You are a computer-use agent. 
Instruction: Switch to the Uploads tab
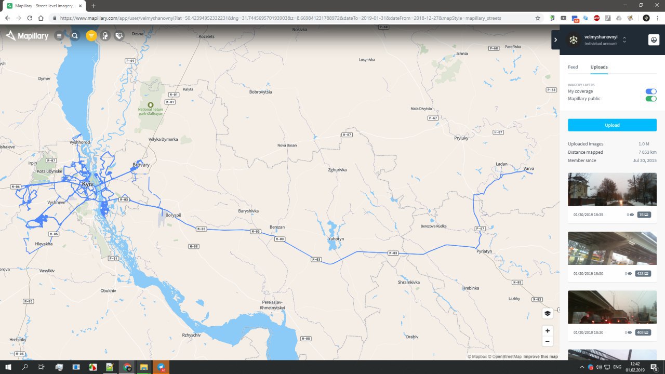(599, 67)
